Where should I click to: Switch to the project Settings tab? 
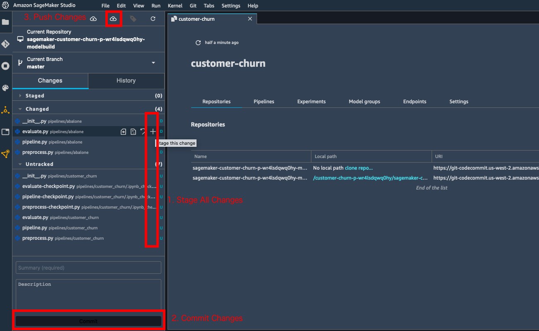[x=459, y=101]
